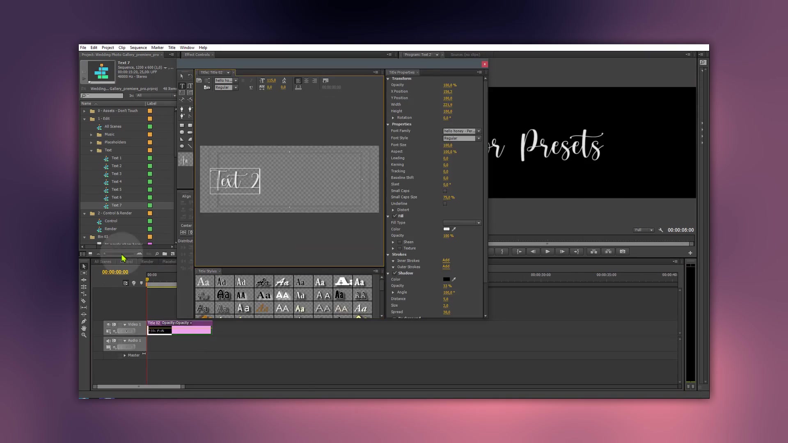Open Font Style dropdown in Title Properties
Screen dimensions: 788x443
coord(462,138)
